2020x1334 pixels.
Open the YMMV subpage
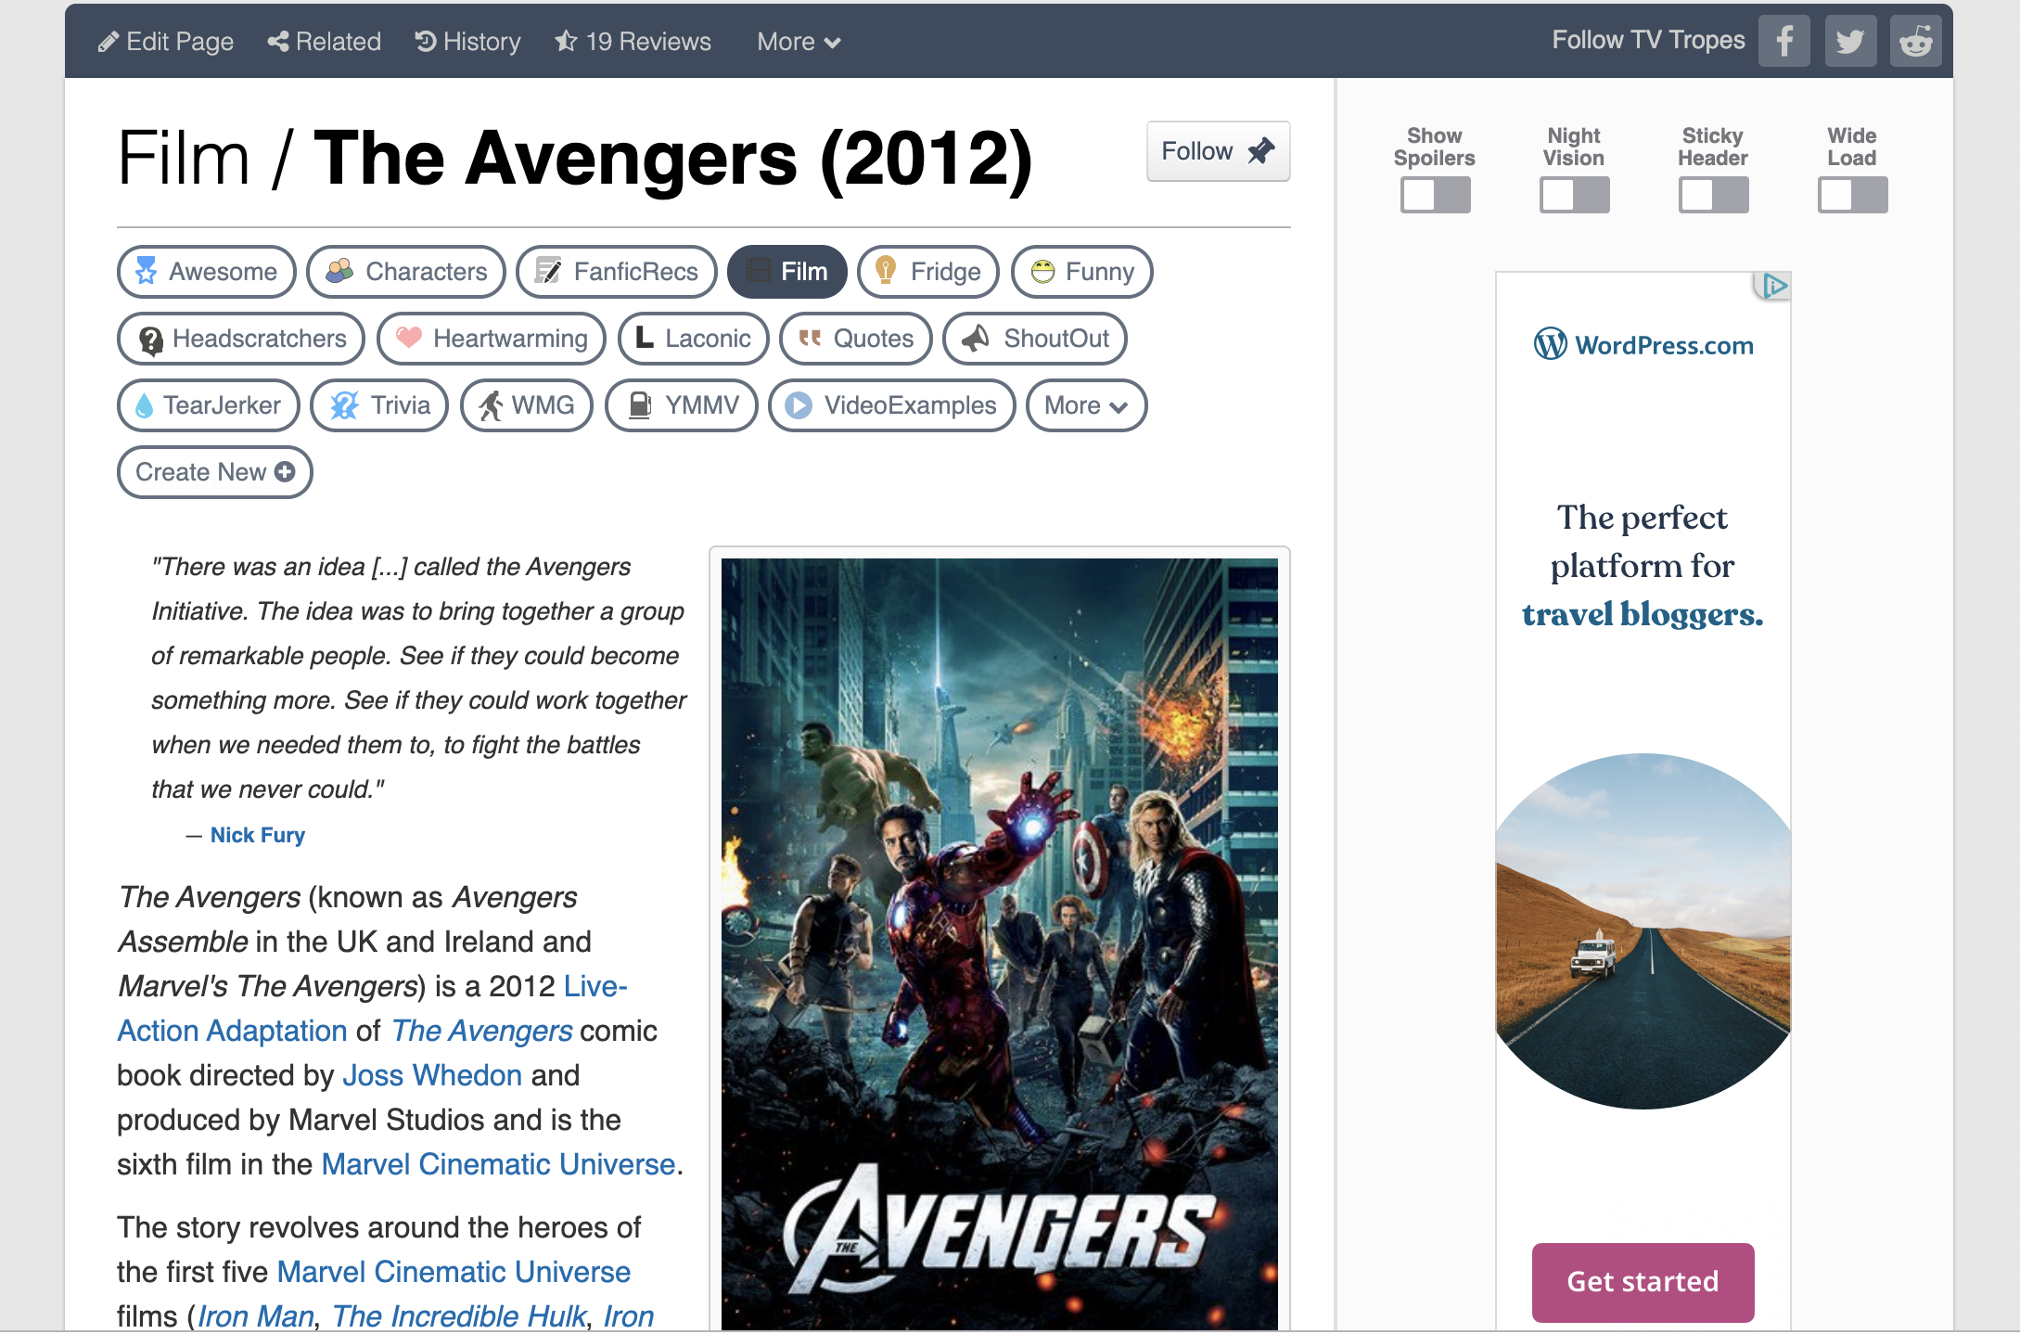tap(682, 405)
